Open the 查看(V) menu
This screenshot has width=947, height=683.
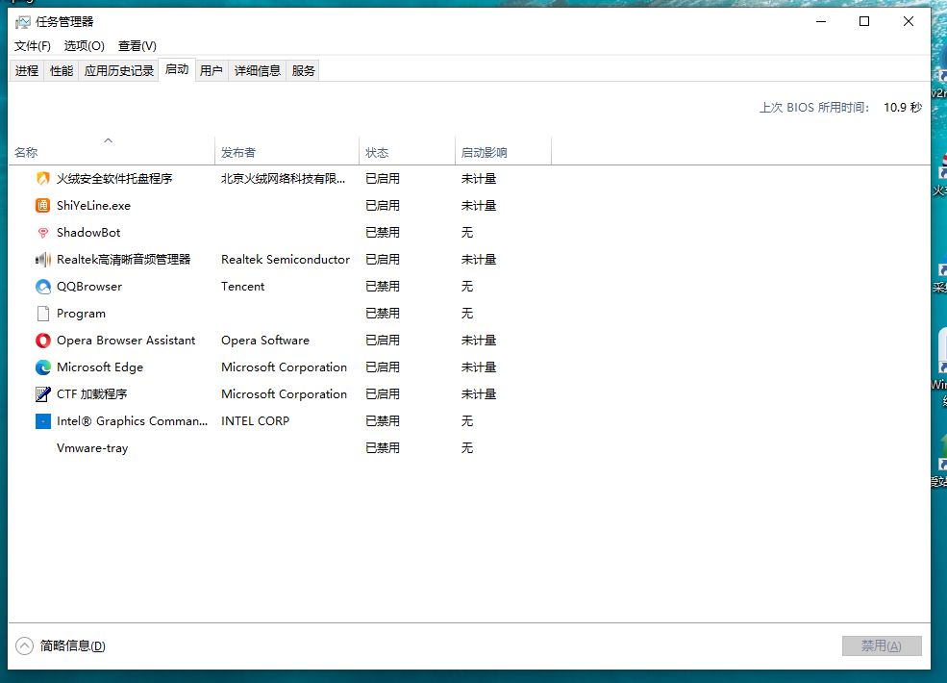click(x=137, y=46)
